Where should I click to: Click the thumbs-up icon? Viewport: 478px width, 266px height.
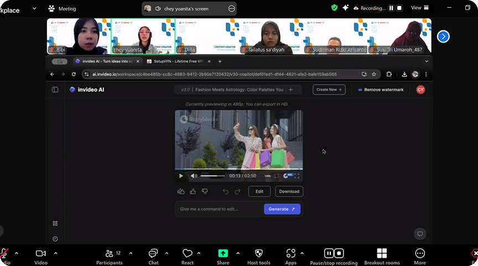(193, 191)
